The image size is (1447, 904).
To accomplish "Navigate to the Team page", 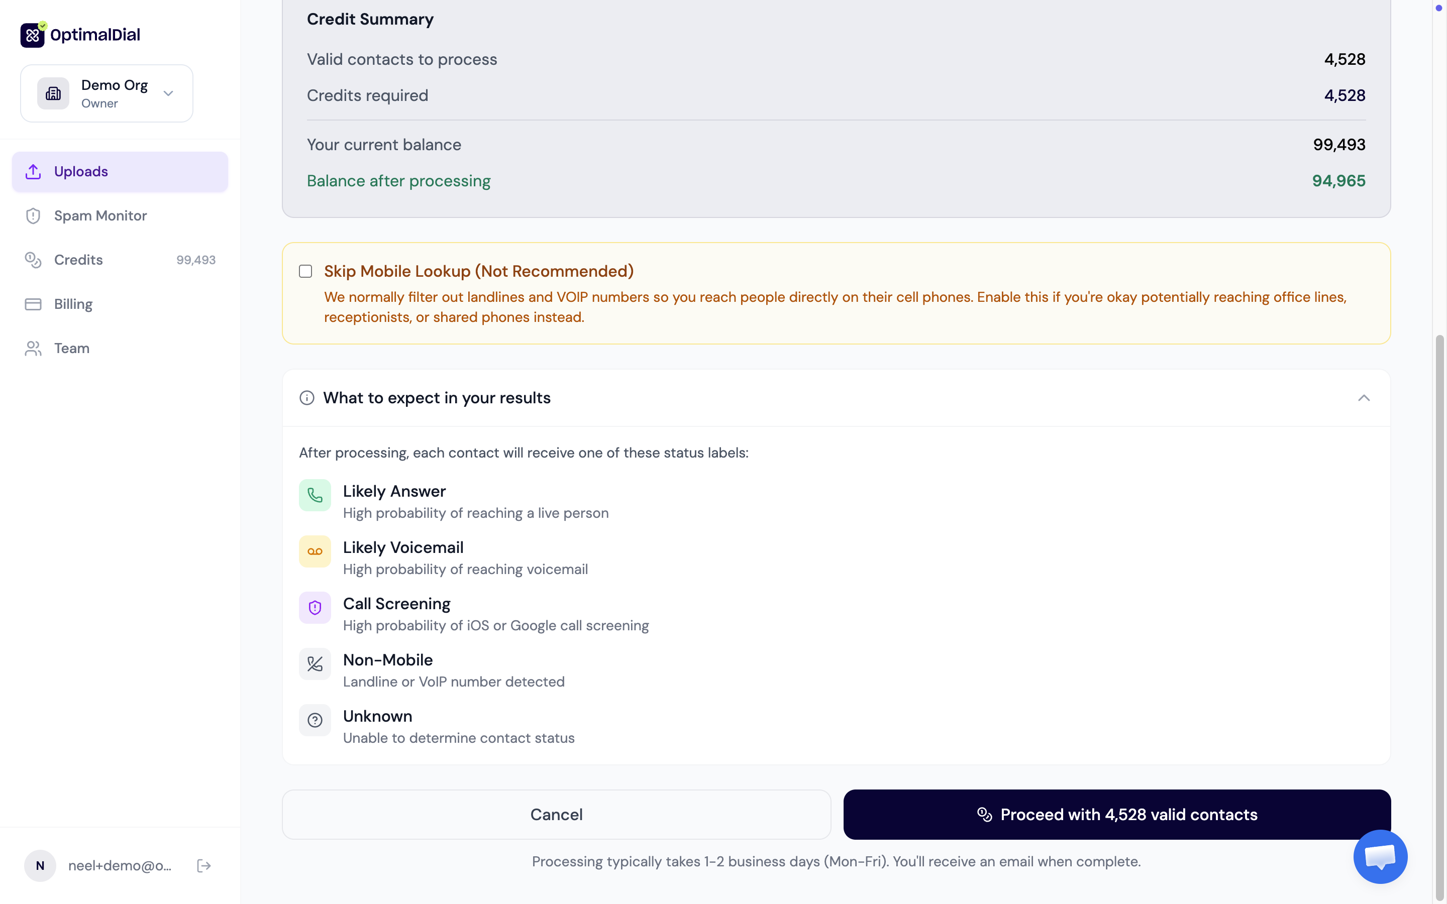I will pos(72,349).
